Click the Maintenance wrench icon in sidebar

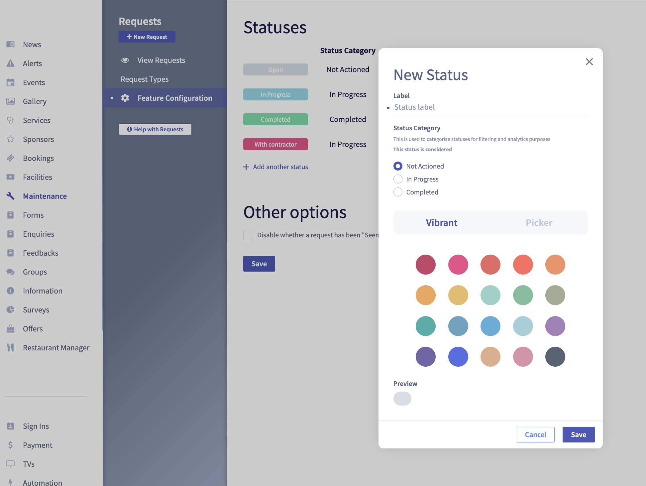11,196
